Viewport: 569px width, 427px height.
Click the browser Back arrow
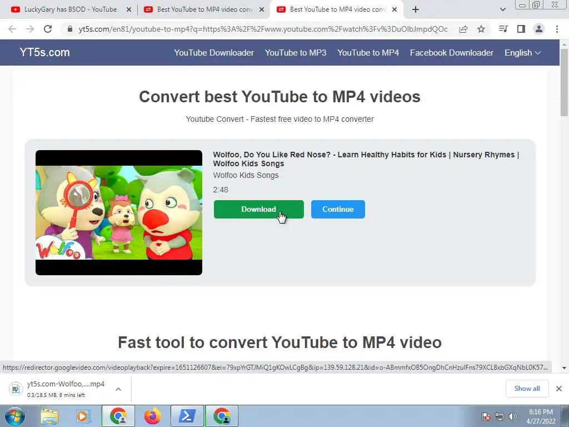pyautogui.click(x=12, y=29)
